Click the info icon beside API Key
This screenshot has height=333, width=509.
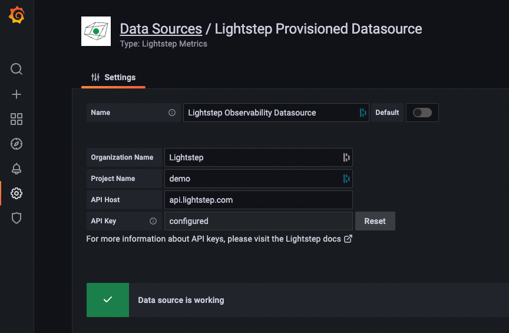point(153,221)
